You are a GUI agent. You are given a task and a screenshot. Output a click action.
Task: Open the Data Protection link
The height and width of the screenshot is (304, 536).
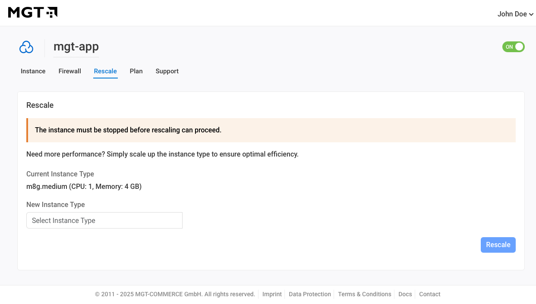click(x=310, y=294)
